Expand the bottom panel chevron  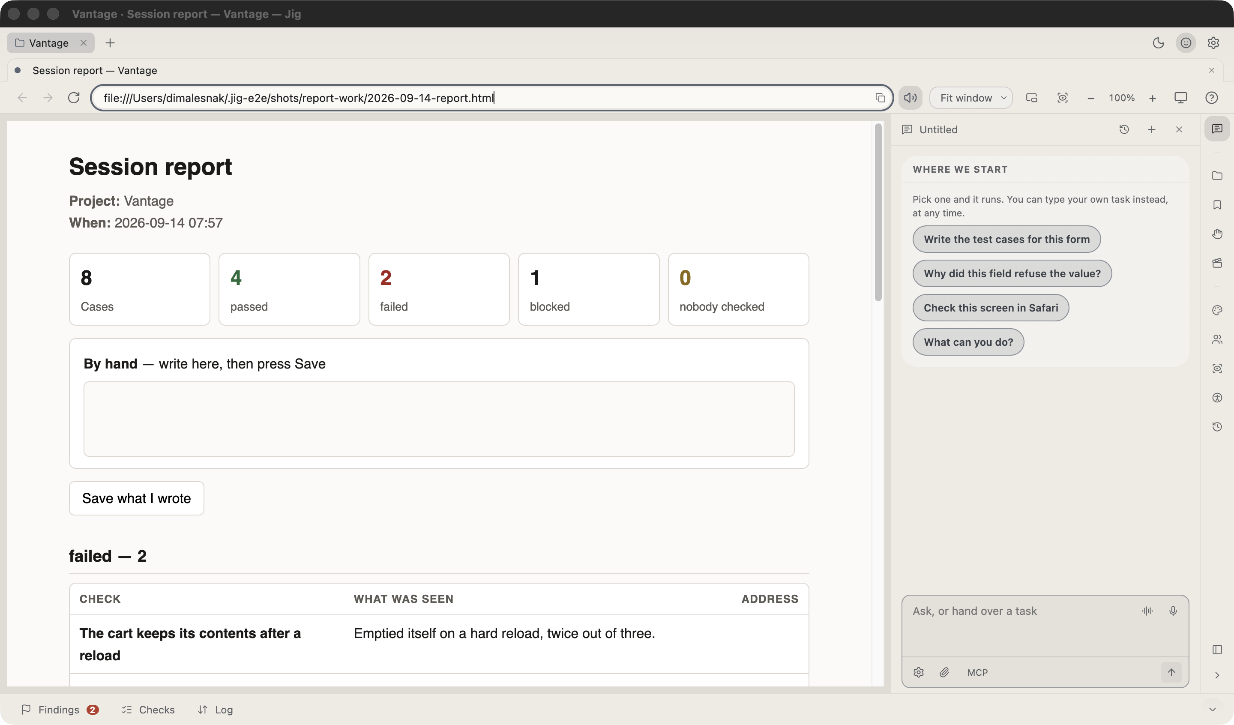(x=1212, y=709)
